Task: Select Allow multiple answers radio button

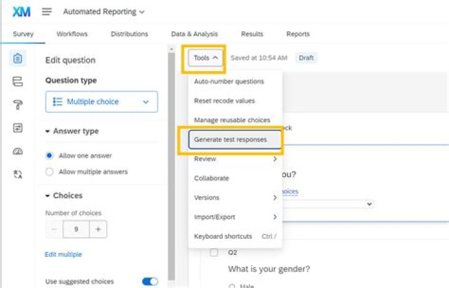Action: tap(49, 172)
